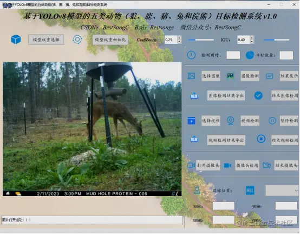
Task: Close camera with 结束摄像头 button
Action: (286, 165)
